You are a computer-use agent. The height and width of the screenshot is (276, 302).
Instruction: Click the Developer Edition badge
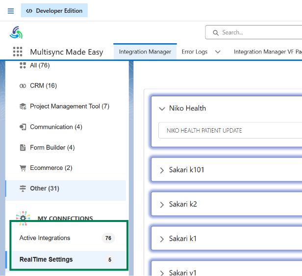[54, 10]
